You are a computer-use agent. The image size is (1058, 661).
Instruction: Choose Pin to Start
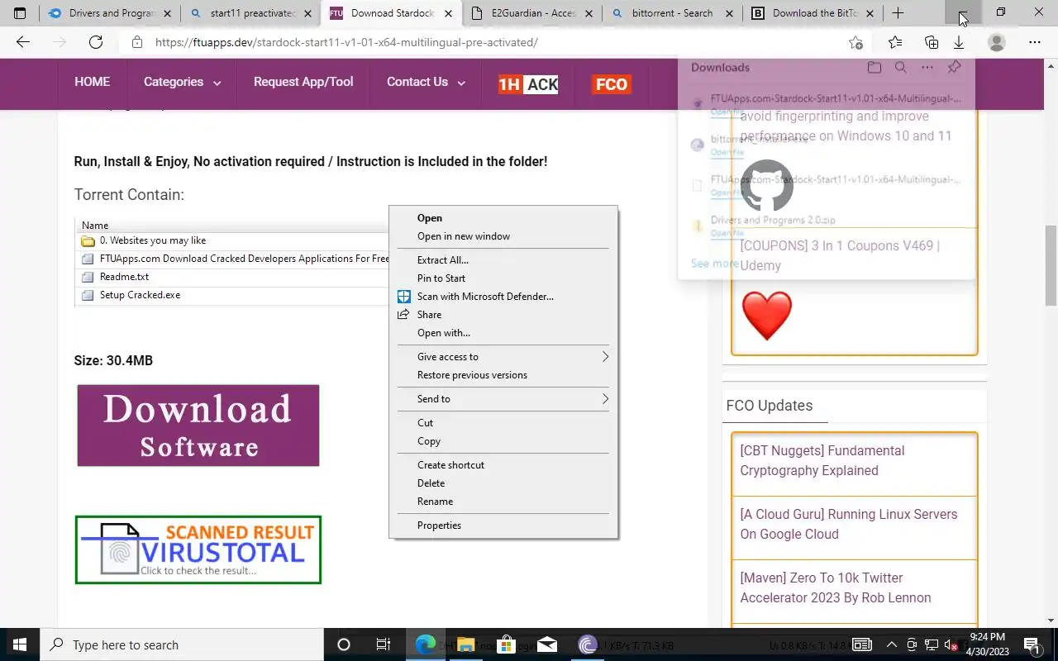503,278
